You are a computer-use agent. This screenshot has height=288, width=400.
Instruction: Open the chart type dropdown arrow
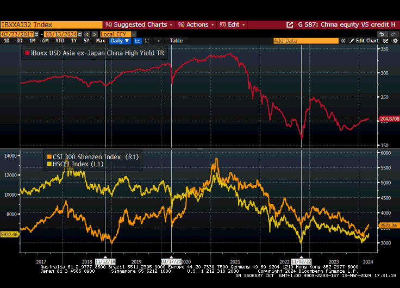159,41
